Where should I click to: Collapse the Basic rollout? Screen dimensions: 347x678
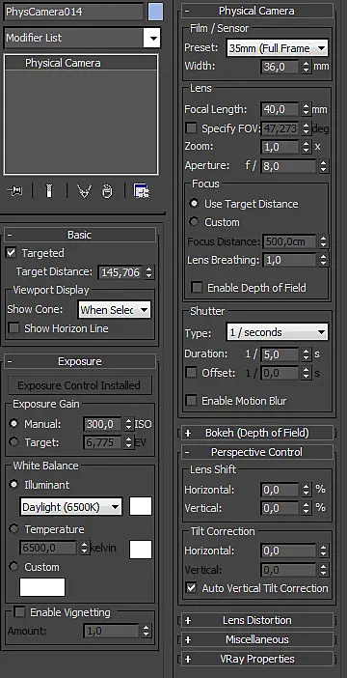pyautogui.click(x=80, y=235)
